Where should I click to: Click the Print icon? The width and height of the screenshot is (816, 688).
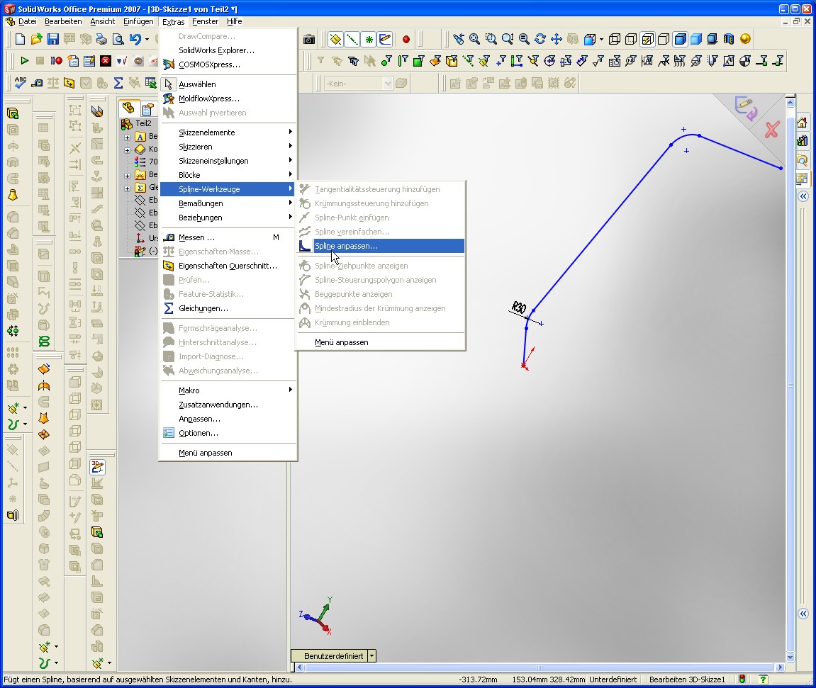[102, 39]
